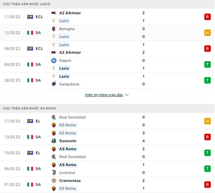This screenshot has width=215, height=193.
Task: Click the Napoli club logo
Action: (54, 61)
